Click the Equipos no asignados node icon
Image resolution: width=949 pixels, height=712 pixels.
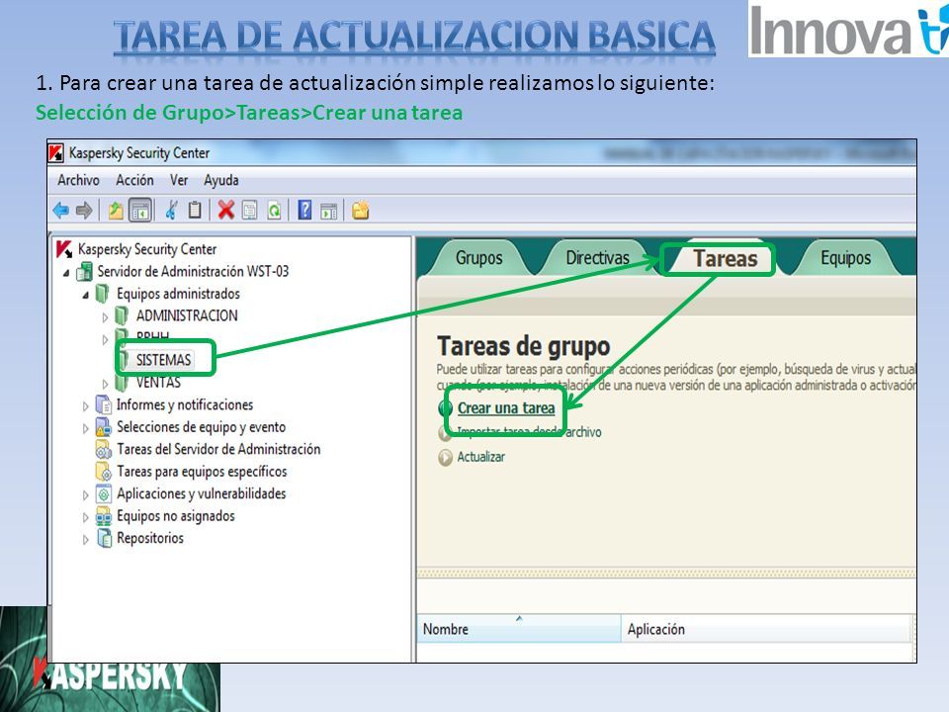[x=104, y=516]
